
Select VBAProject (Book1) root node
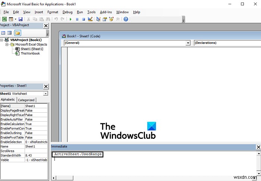[26, 40]
